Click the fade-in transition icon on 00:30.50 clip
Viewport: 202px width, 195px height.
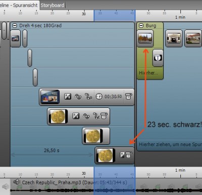[68, 97]
